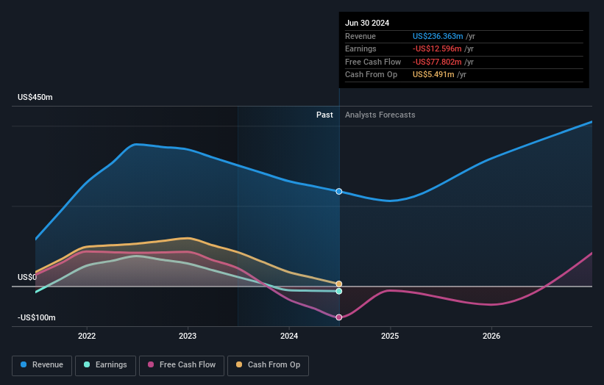Click the US$236.363m revenue value

438,36
